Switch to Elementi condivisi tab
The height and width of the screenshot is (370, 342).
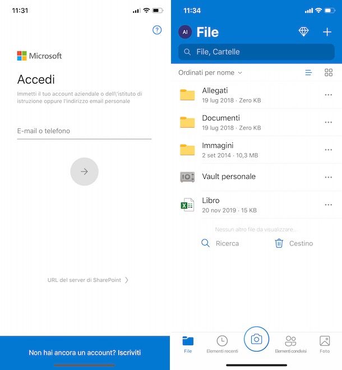point(290,345)
